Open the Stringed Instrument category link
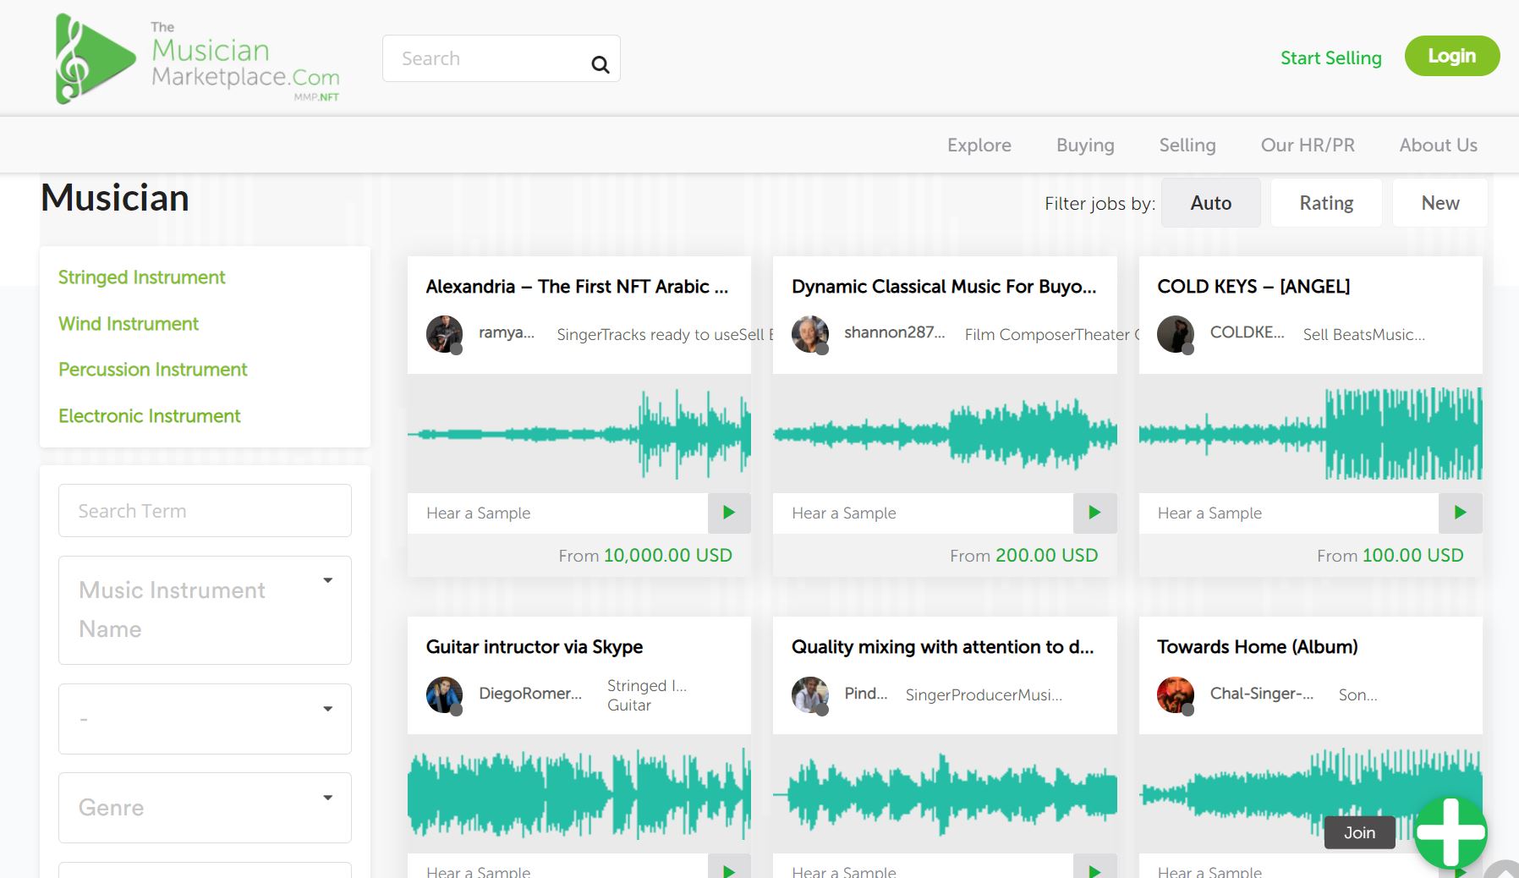This screenshot has height=878, width=1519. (x=141, y=277)
